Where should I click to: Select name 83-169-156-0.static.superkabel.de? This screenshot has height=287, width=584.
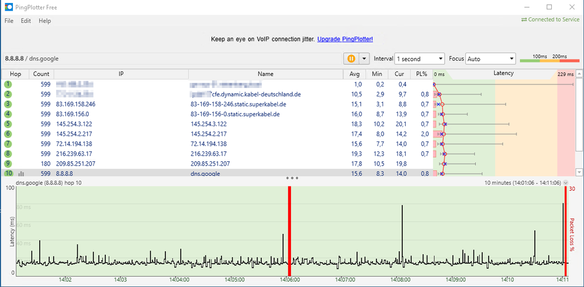click(x=235, y=114)
